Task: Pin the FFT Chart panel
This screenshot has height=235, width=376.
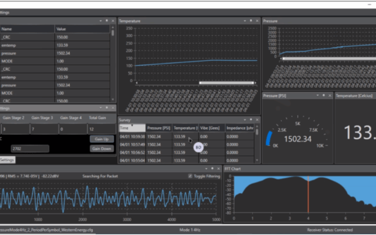Action: click(374, 169)
